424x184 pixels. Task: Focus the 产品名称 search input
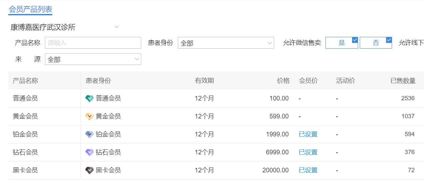[x=93, y=43]
